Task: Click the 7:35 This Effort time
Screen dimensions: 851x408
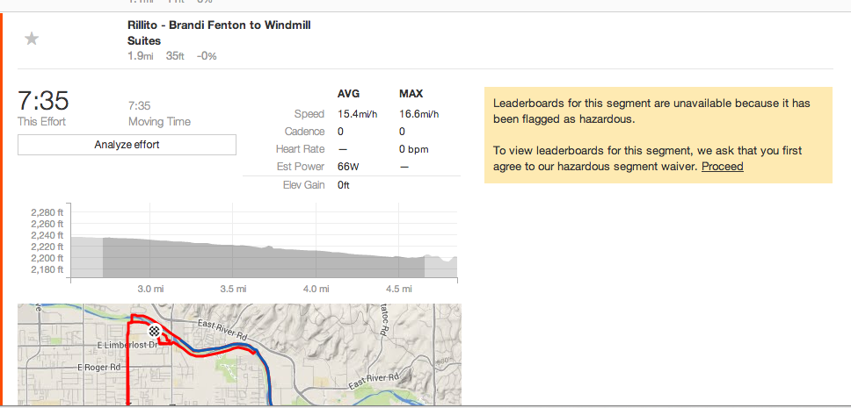Action: coord(43,101)
